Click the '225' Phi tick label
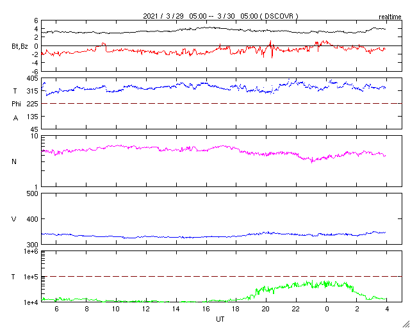Screen dimensions: 410x328 coord(33,104)
